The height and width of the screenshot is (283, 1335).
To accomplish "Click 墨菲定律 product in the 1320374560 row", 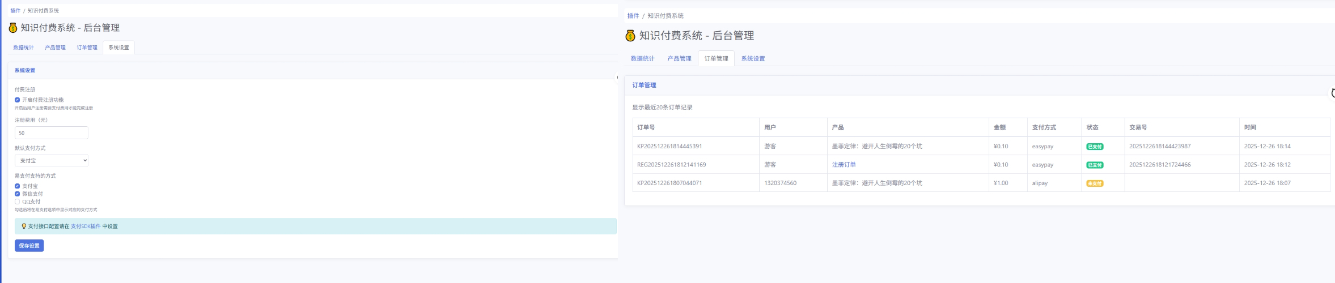I will click(x=877, y=183).
